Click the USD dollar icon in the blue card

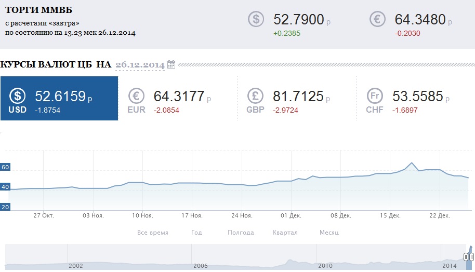pyautogui.click(x=18, y=96)
